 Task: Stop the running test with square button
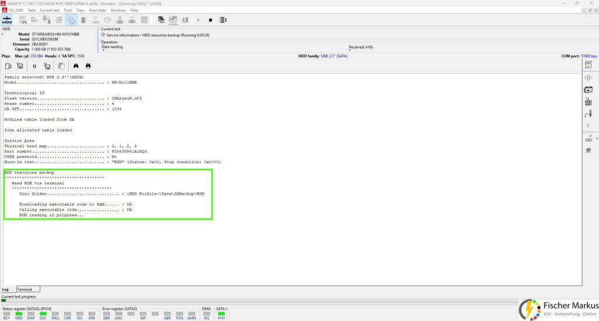tap(211, 20)
